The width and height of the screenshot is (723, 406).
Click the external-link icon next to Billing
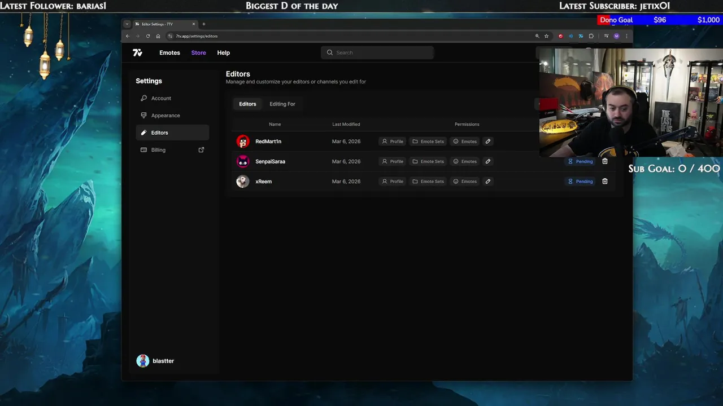[201, 149]
